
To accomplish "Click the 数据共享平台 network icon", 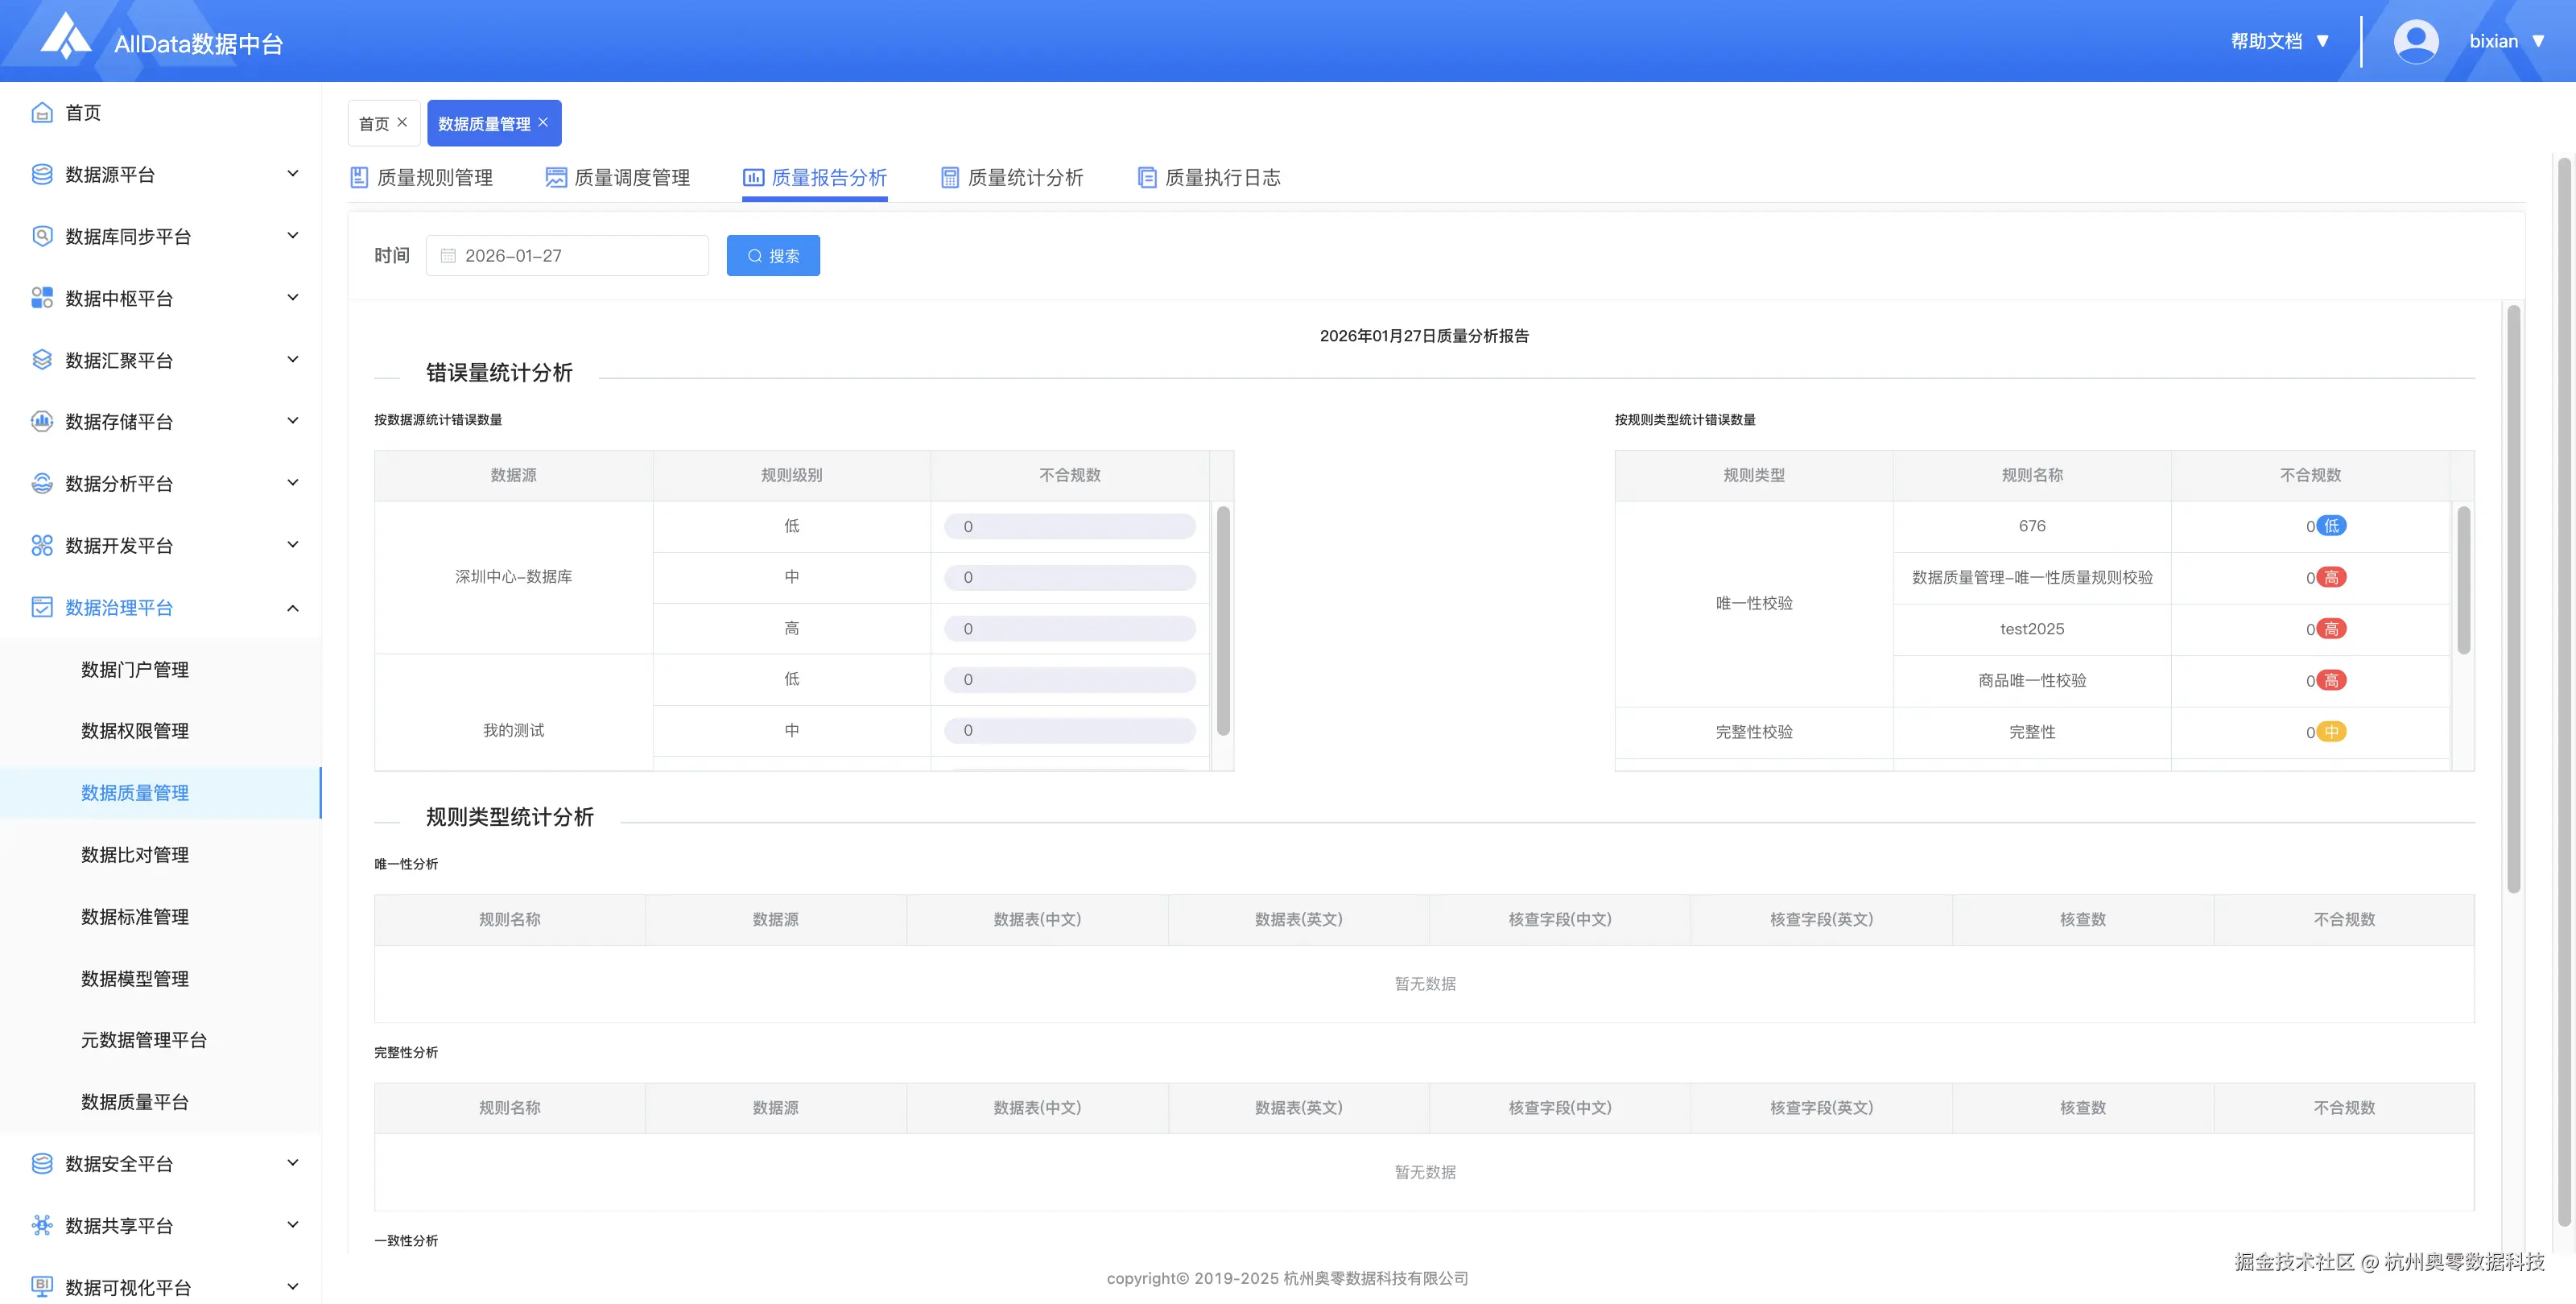I will (42, 1225).
